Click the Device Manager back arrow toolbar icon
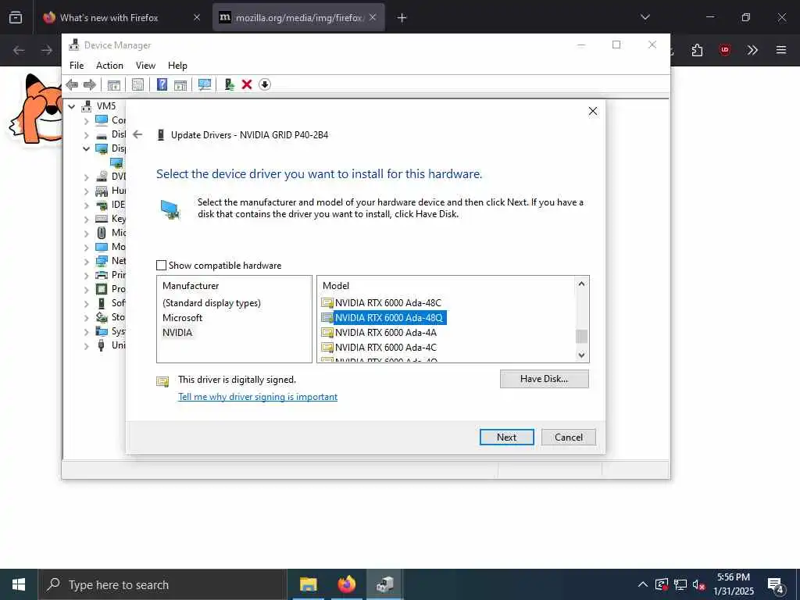This screenshot has height=600, width=800. (x=72, y=84)
